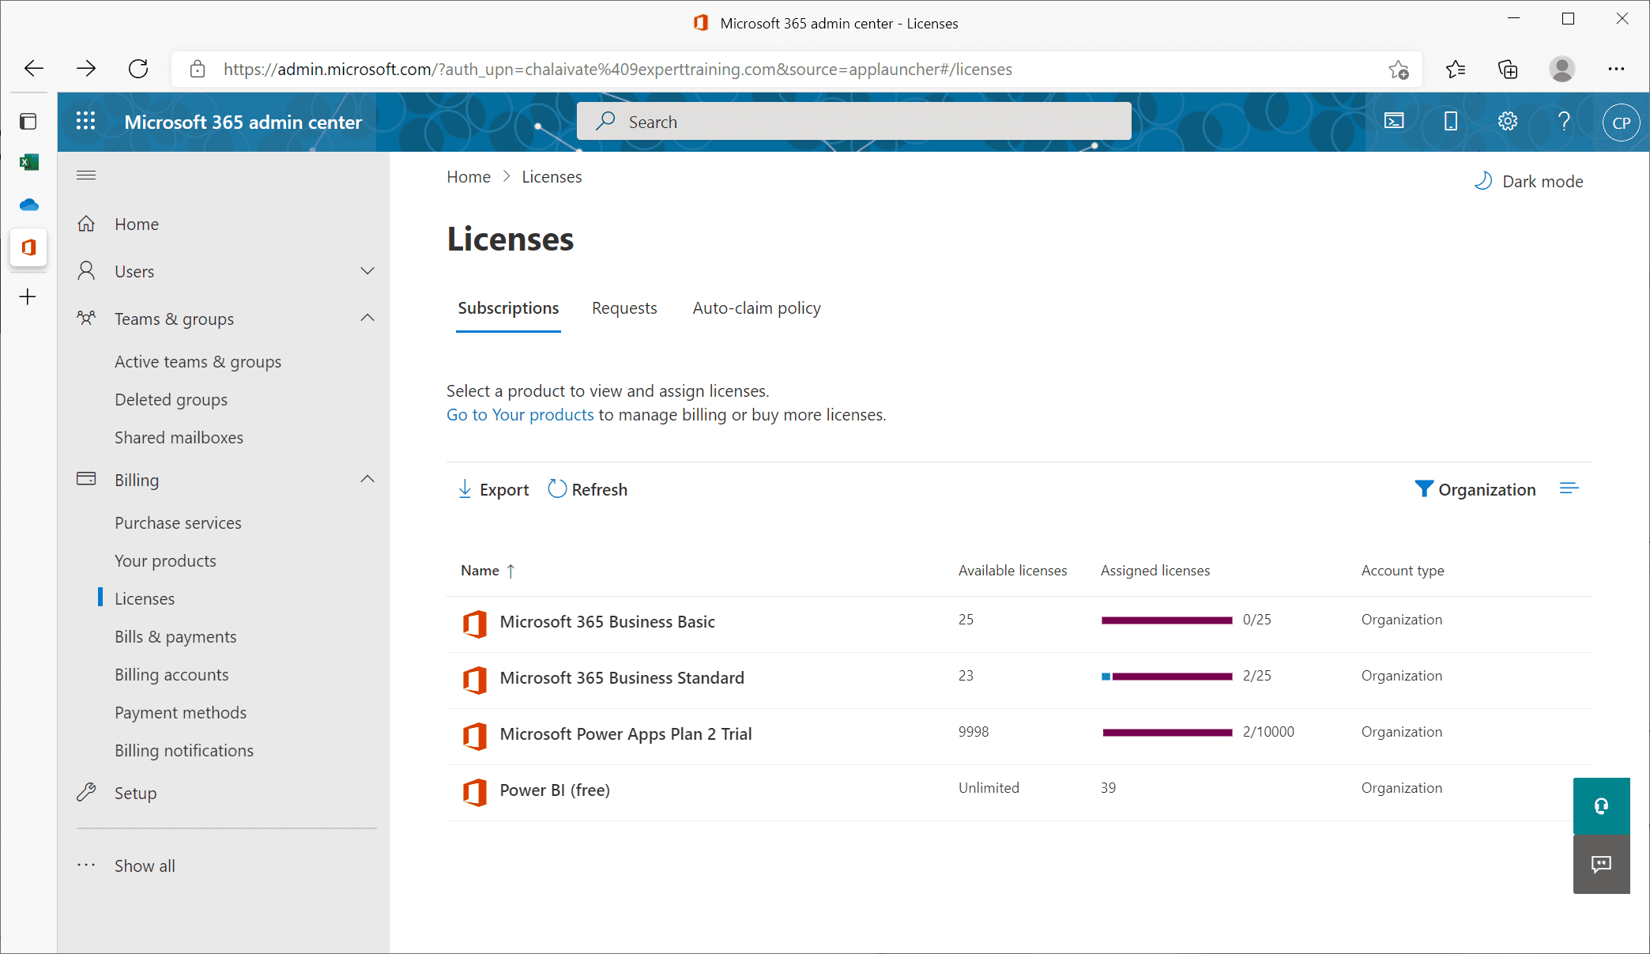Click the mobile app icon in header
The image size is (1650, 954).
pyautogui.click(x=1451, y=122)
